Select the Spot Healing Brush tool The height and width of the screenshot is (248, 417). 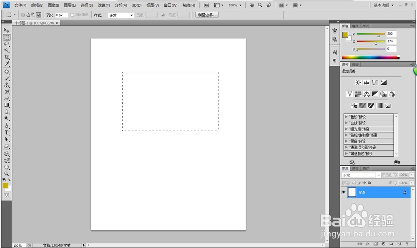click(x=7, y=72)
